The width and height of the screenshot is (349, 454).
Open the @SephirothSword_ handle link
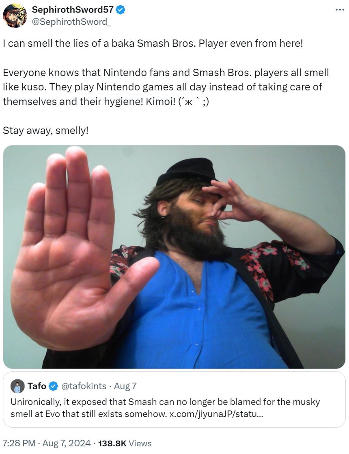[x=71, y=22]
